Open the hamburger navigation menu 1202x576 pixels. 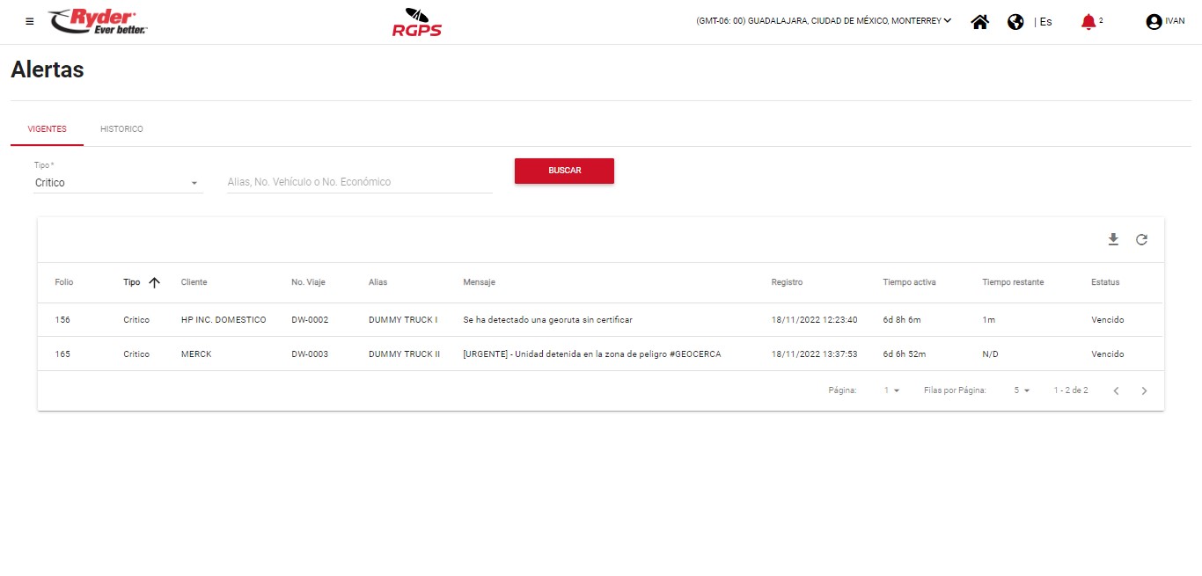coord(30,22)
